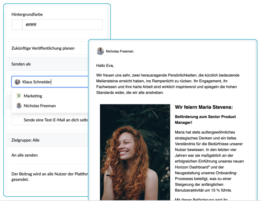Collapse the Senden als section header
Screen dimensions: 261x201
click(47, 64)
